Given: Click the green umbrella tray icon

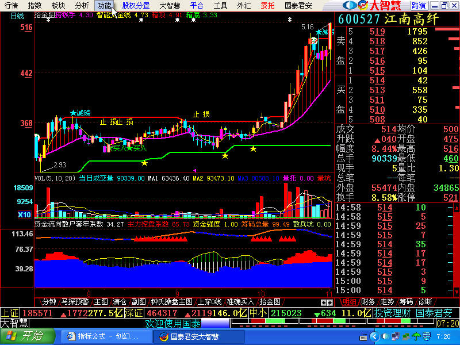Looking at the screenshot, I should coord(416,336).
